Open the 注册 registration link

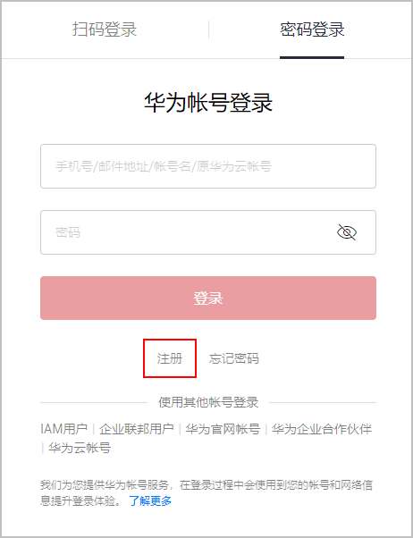[x=170, y=358]
